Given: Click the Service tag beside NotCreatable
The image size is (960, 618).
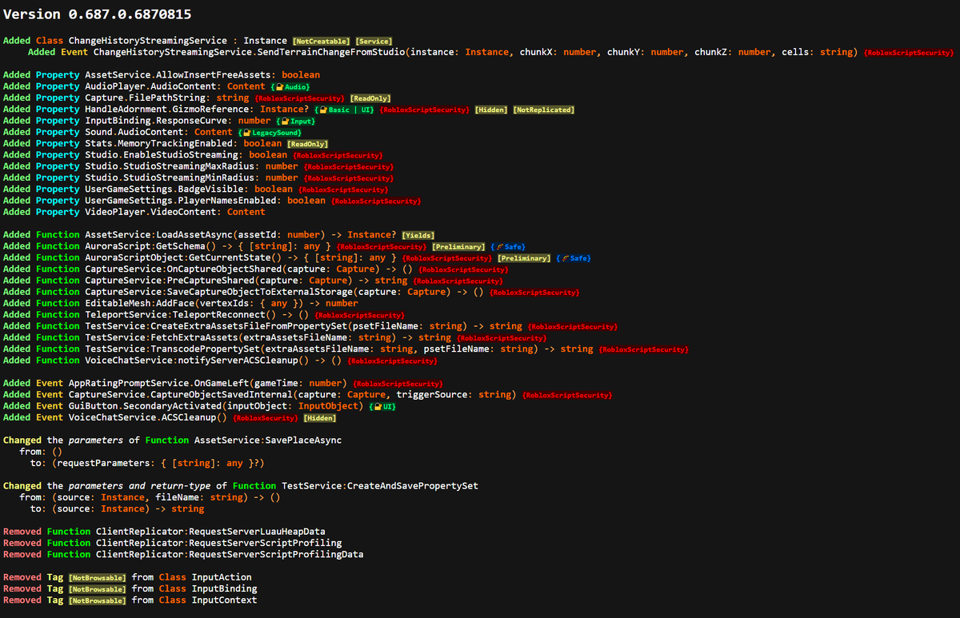Looking at the screenshot, I should click(x=373, y=41).
